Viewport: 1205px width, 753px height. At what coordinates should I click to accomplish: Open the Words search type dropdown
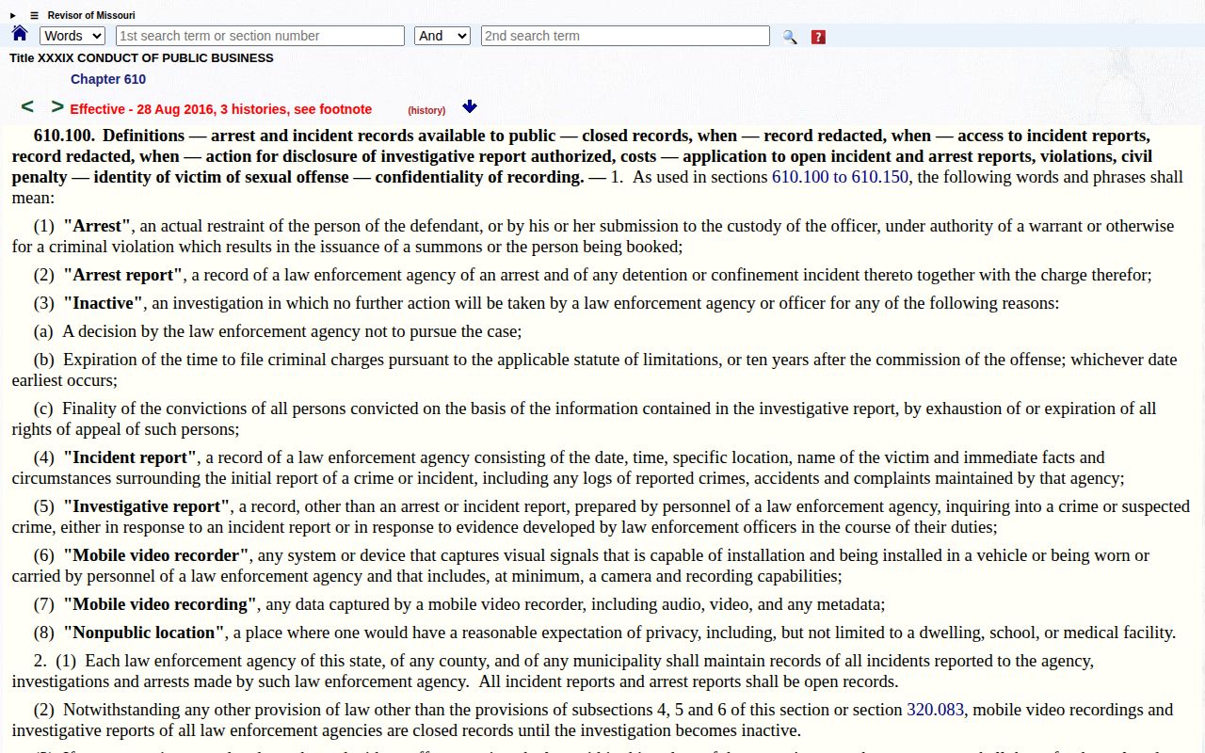click(x=72, y=36)
